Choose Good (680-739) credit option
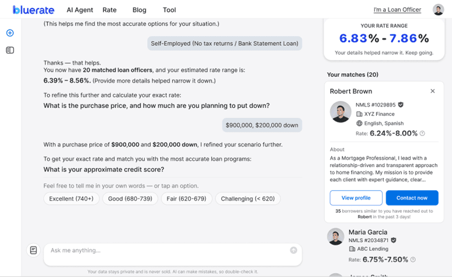This screenshot has height=277, width=452. click(x=130, y=199)
